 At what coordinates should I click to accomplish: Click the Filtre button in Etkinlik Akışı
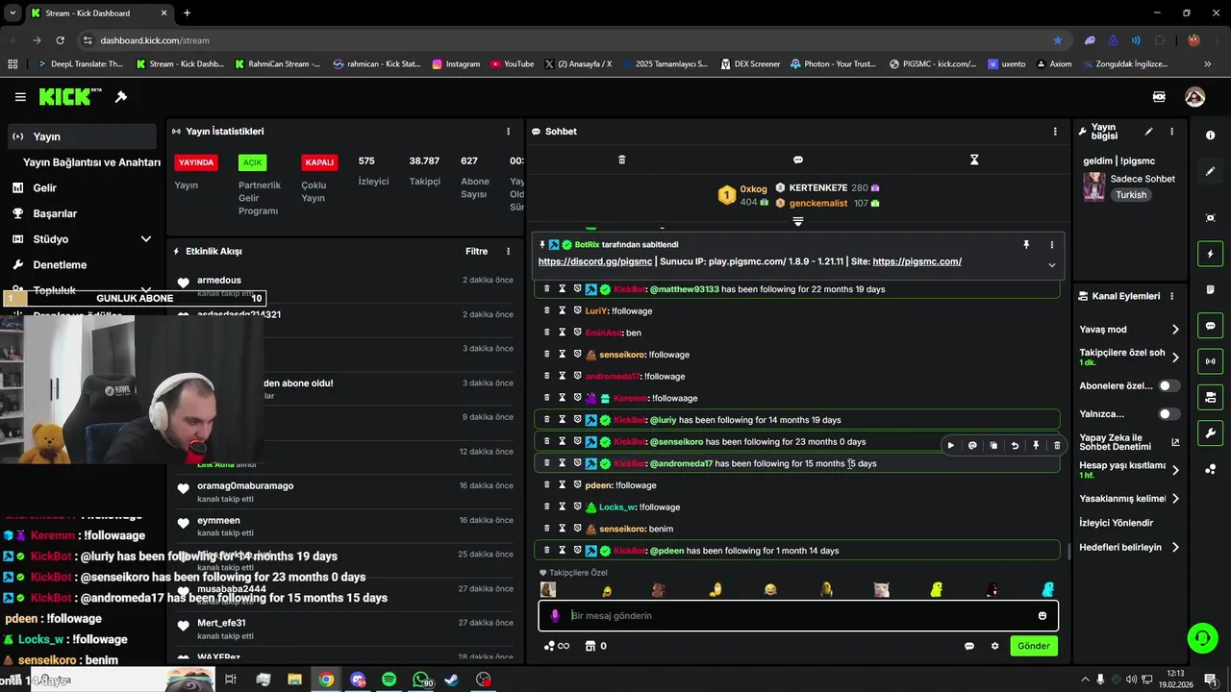pos(477,252)
